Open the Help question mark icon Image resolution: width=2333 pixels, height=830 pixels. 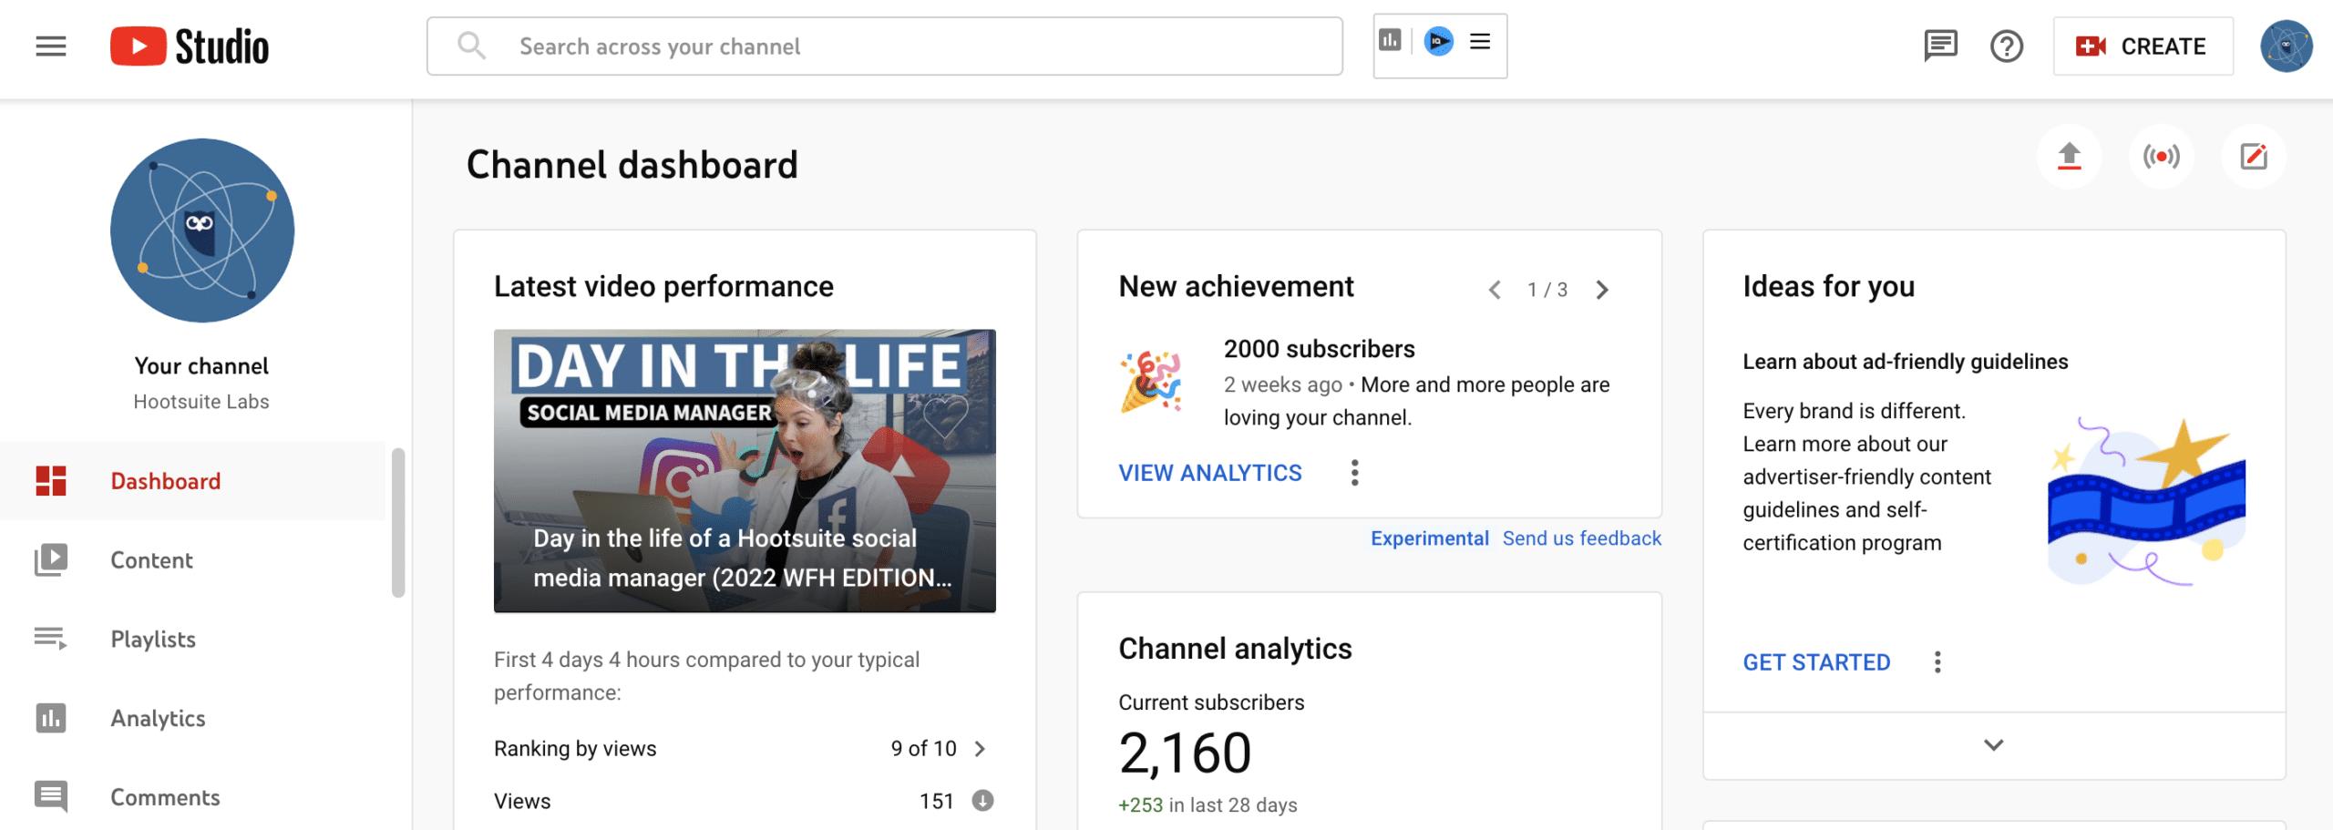tap(2007, 46)
